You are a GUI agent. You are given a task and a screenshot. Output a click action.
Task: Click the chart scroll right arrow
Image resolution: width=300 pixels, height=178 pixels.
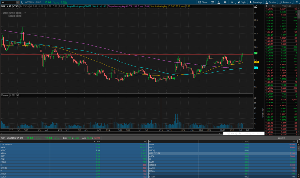(222, 133)
